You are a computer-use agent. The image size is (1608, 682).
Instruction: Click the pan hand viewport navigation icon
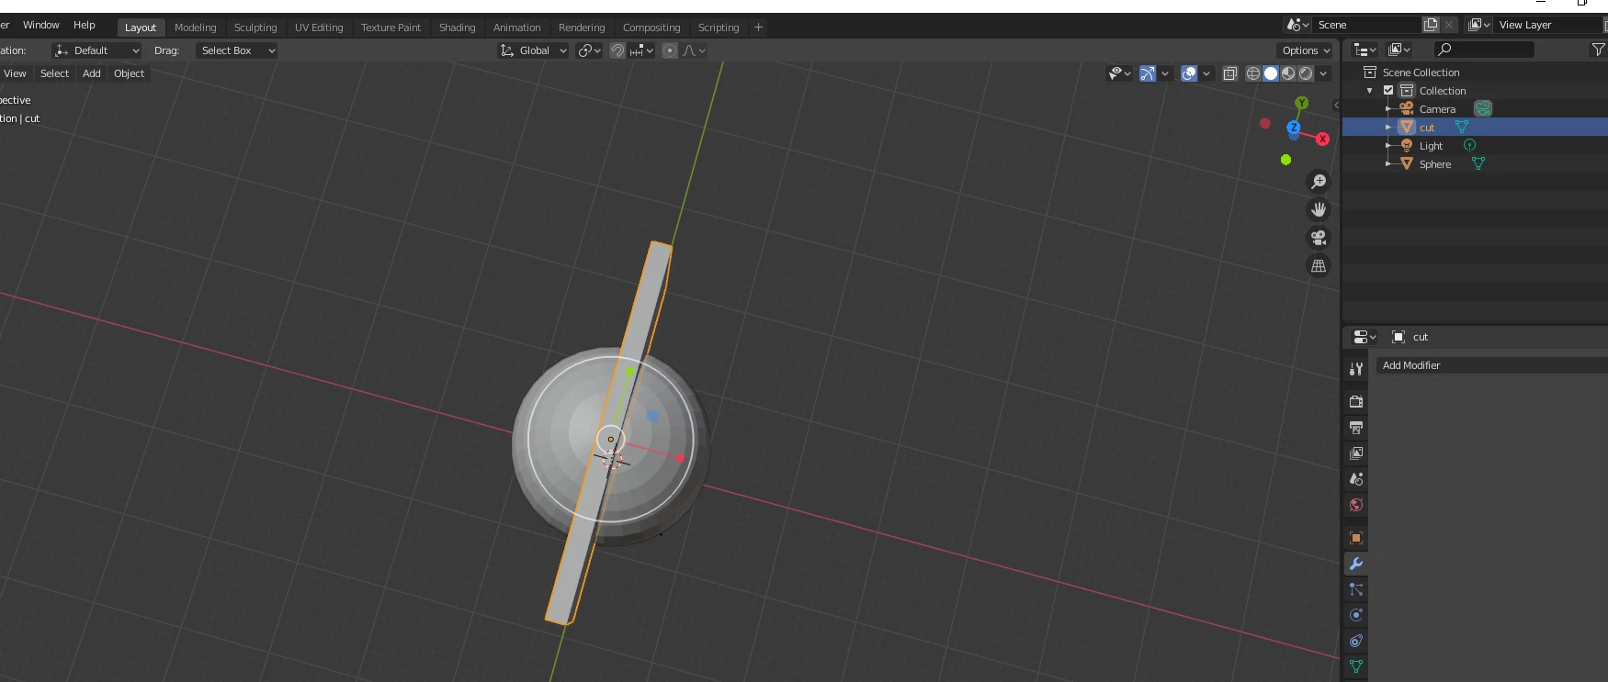click(1319, 209)
